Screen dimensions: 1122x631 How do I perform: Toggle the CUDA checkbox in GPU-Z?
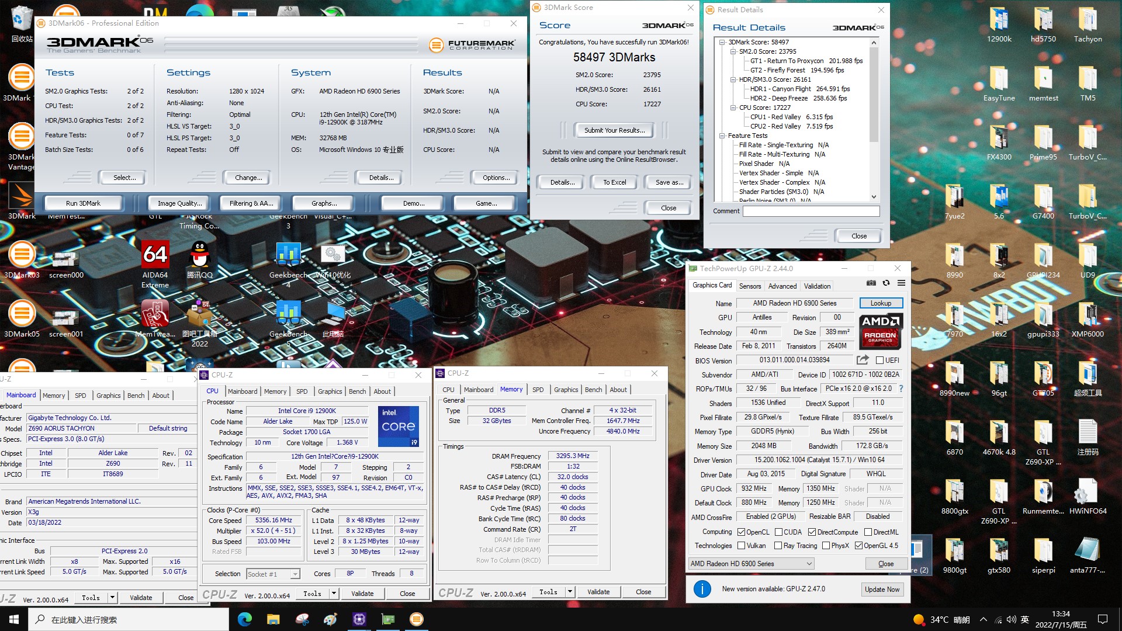778,532
